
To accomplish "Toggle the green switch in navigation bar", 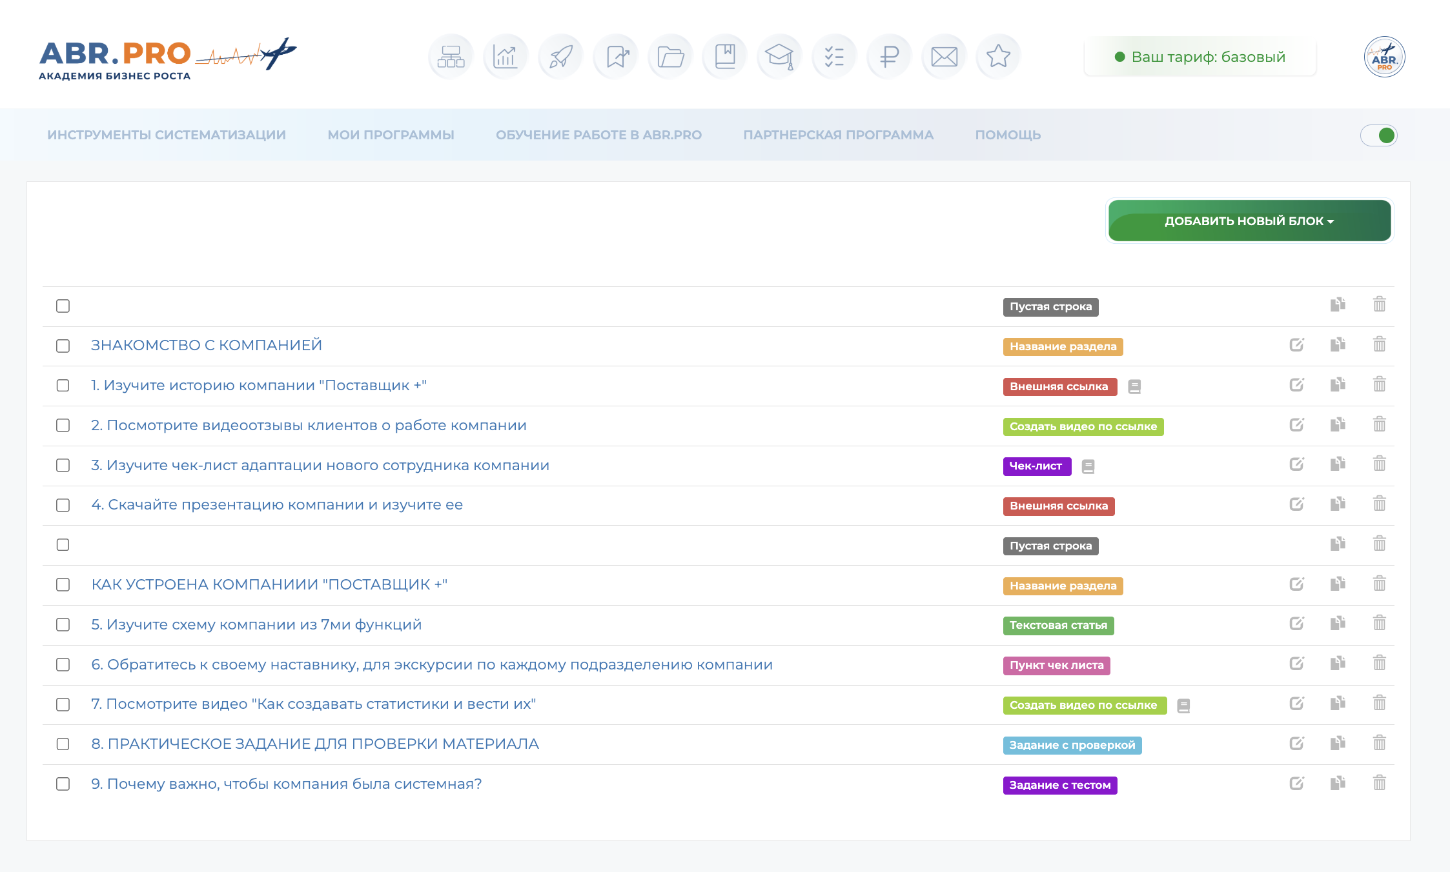I will point(1379,135).
